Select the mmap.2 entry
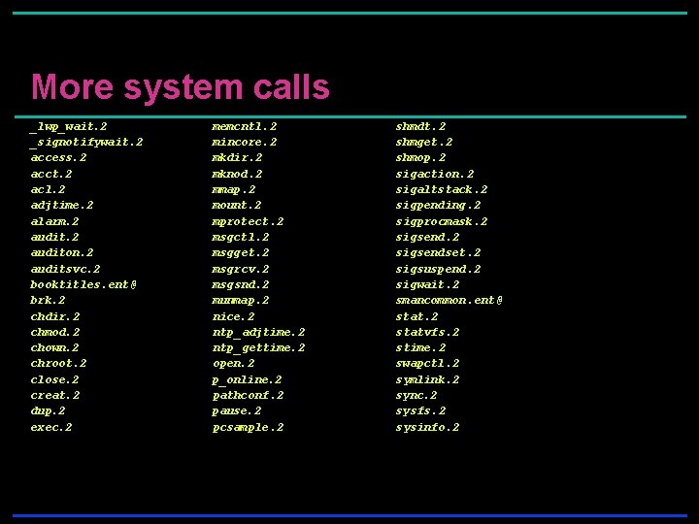 coord(234,190)
